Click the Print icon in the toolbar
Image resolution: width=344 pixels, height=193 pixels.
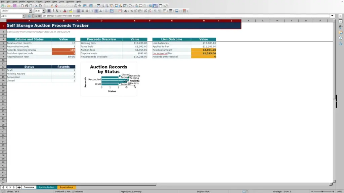point(27,6)
